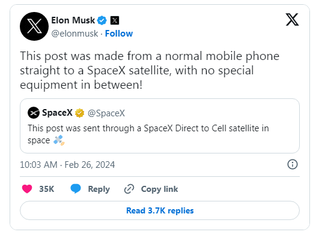The width and height of the screenshot is (319, 238).
Task: Open the quoted SpaceX post card
Action: 160,126
